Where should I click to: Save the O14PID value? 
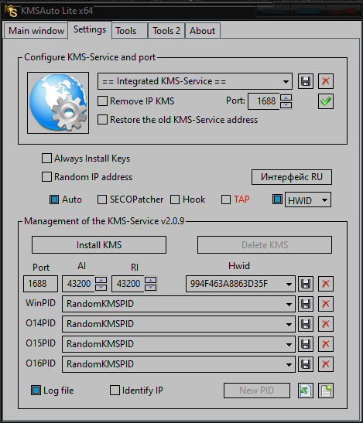[306, 324]
